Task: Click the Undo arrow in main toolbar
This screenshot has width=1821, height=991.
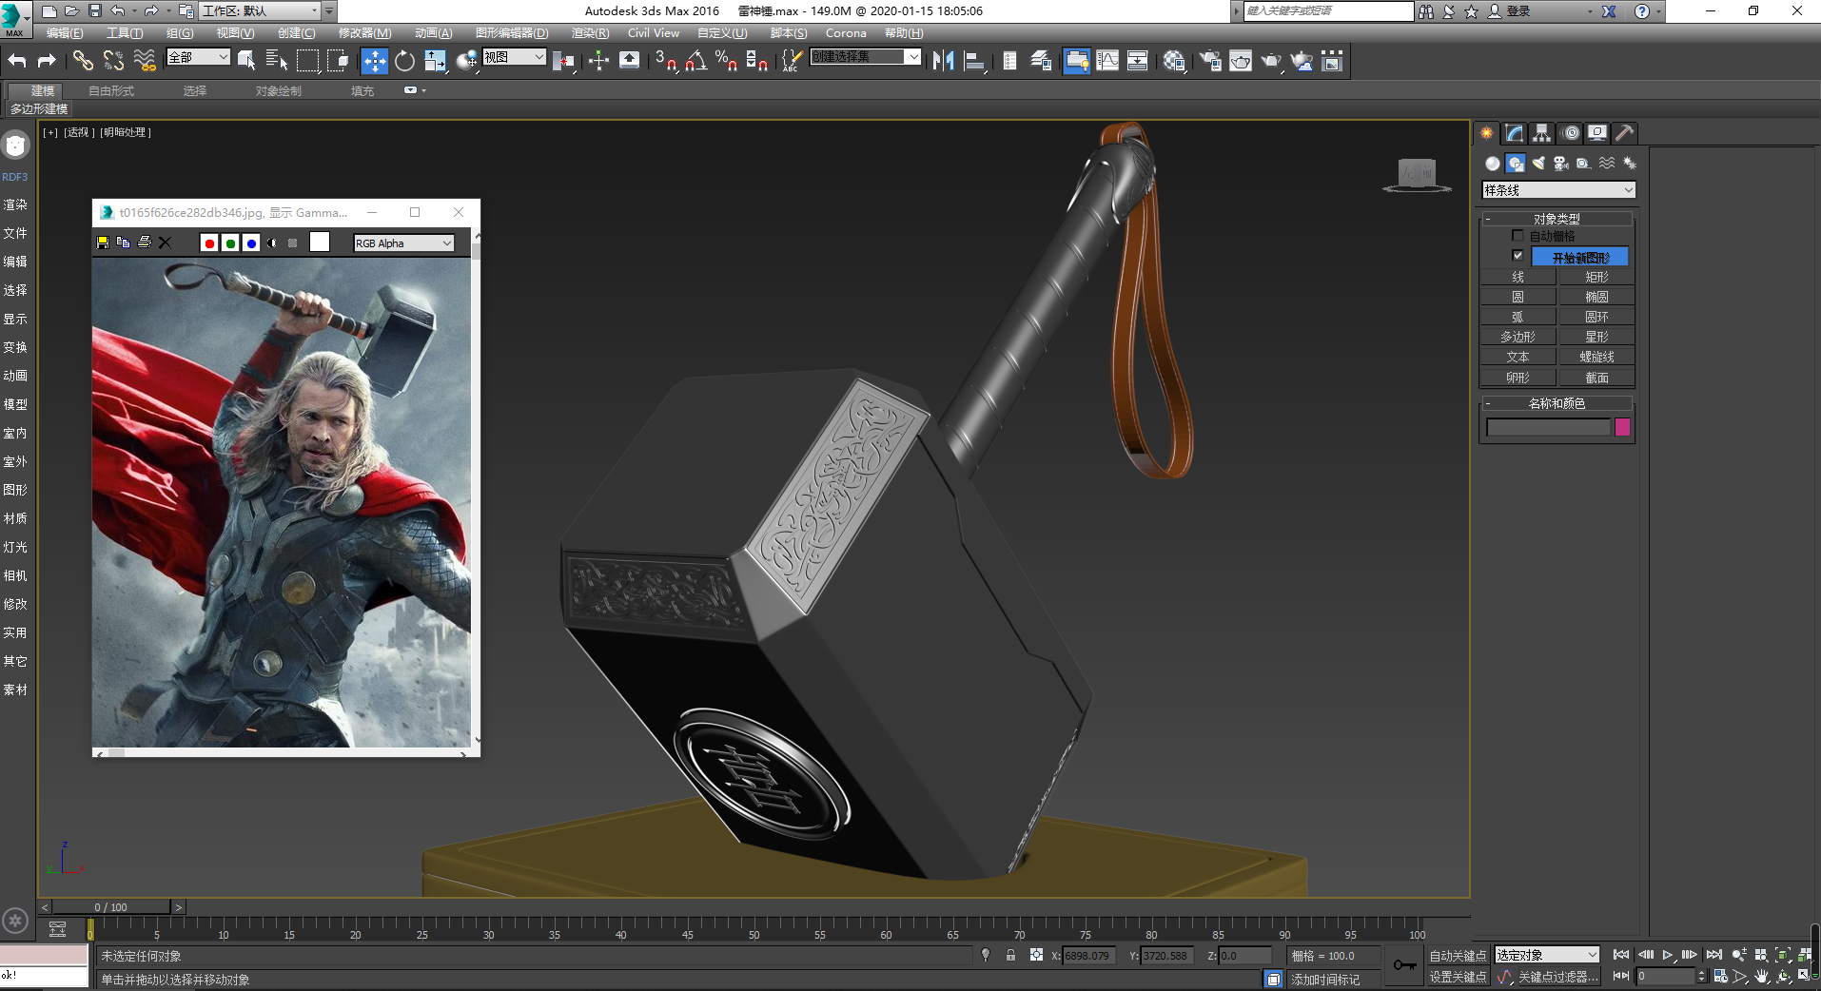Action: [17, 61]
